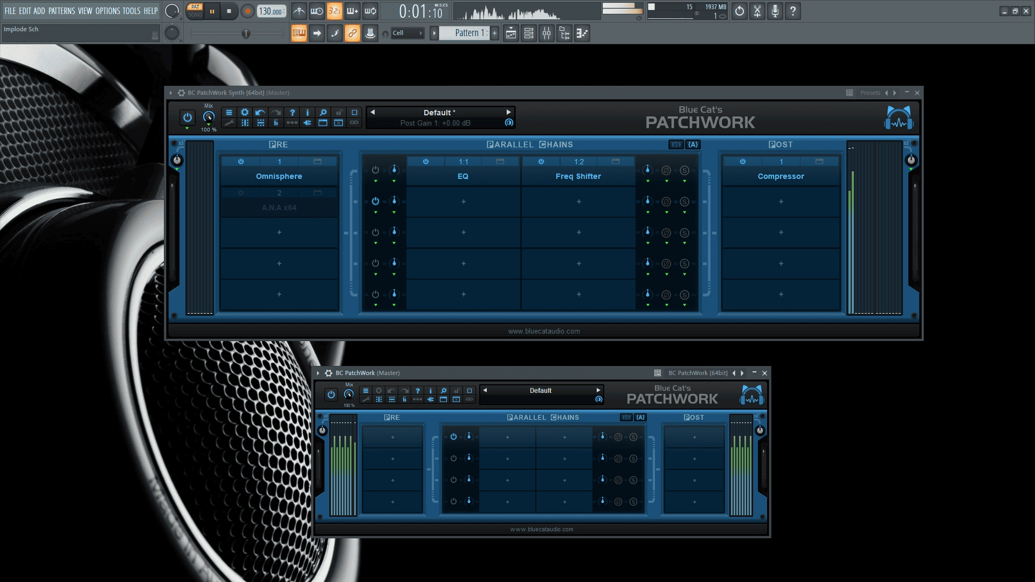
Task: Click the FL Studio question mark help icon
Action: coord(793,11)
